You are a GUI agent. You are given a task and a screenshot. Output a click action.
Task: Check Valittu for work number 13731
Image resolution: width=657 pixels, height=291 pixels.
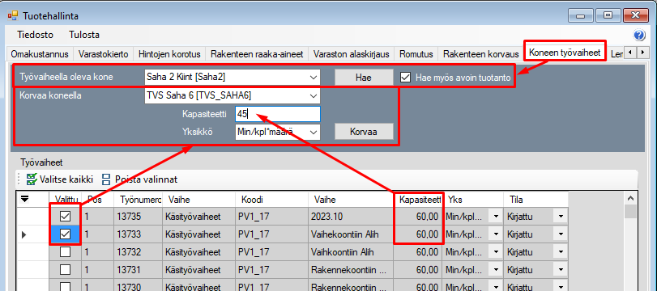pyautogui.click(x=65, y=270)
